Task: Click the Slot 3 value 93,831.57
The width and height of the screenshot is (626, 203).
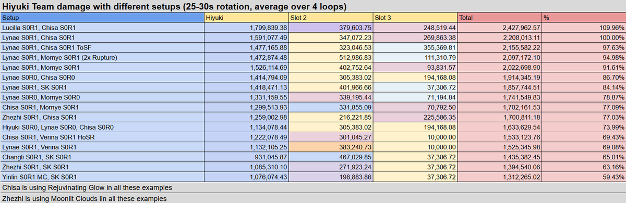Action: [x=415, y=68]
